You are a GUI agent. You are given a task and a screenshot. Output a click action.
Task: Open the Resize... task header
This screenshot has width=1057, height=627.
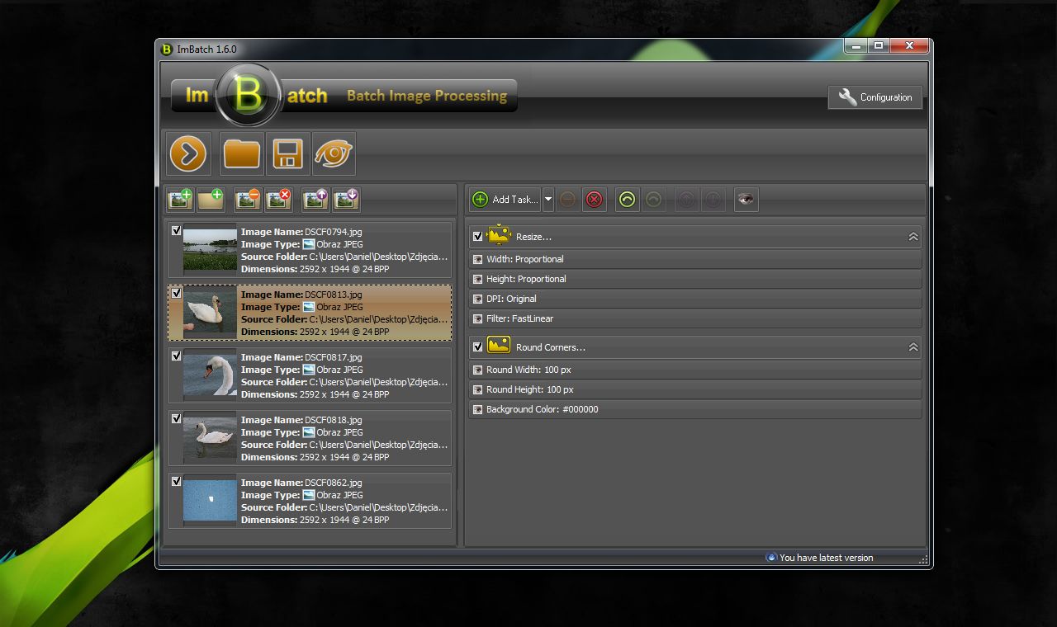pyautogui.click(x=695, y=237)
